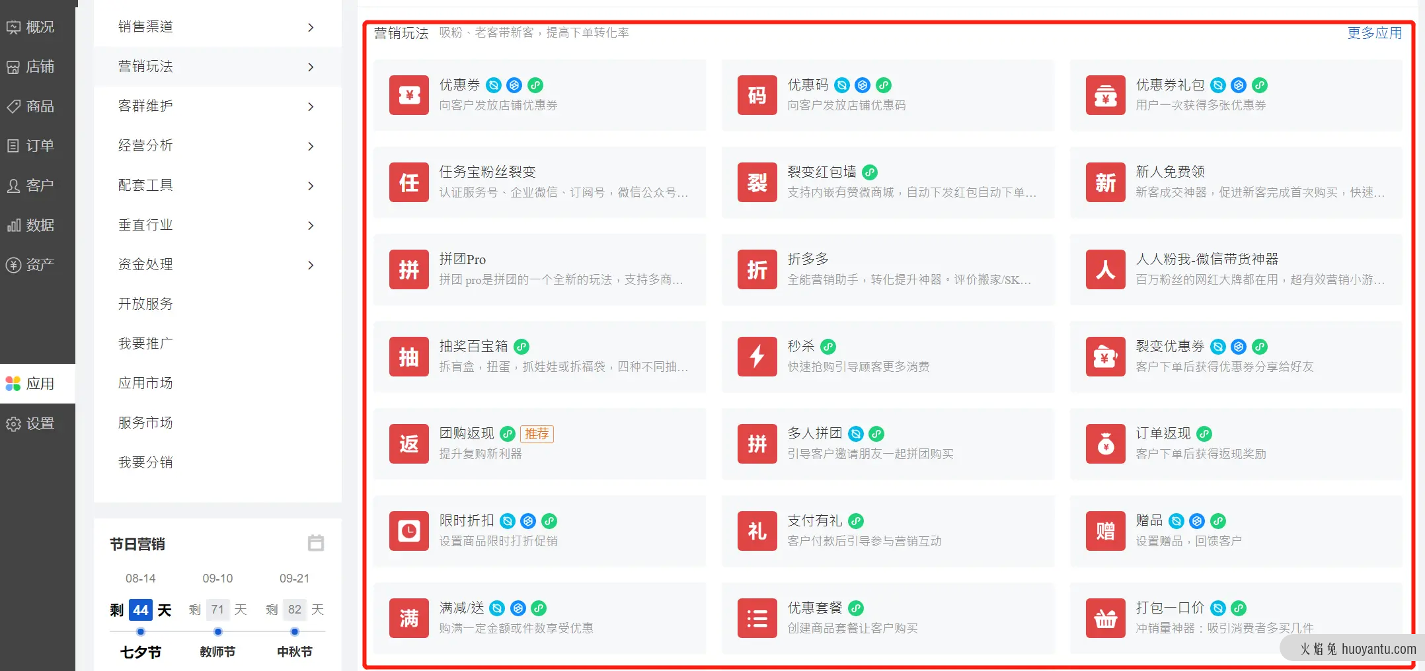This screenshot has height=671, width=1425.
Task: Click the 优惠套餐 title text
Action: click(814, 608)
